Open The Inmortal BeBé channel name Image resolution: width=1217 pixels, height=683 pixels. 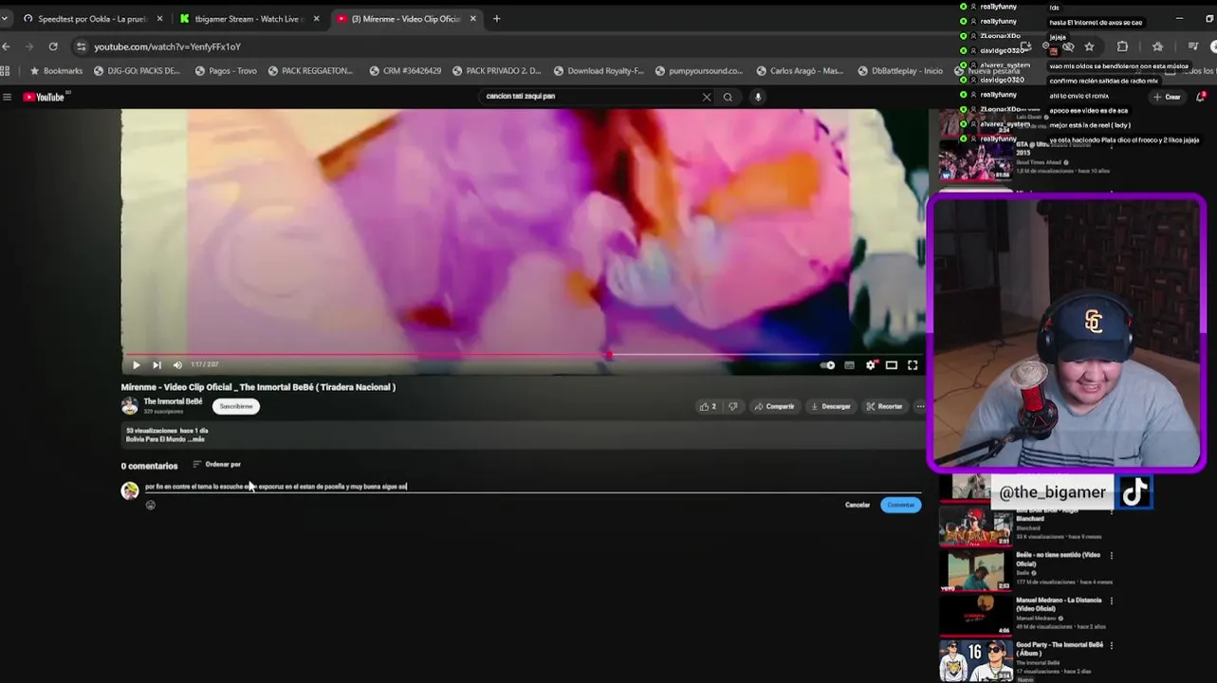(x=173, y=401)
